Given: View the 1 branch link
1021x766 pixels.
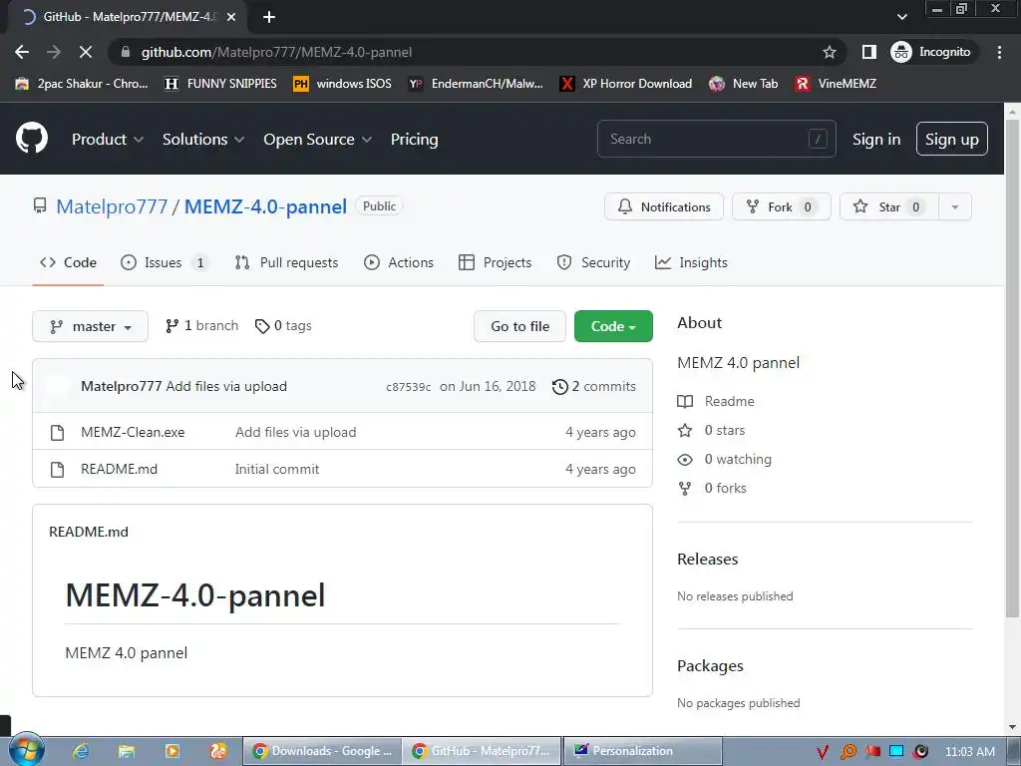Looking at the screenshot, I should 201,326.
